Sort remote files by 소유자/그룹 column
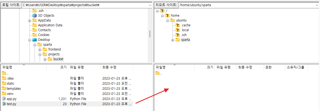 coord(296,67)
